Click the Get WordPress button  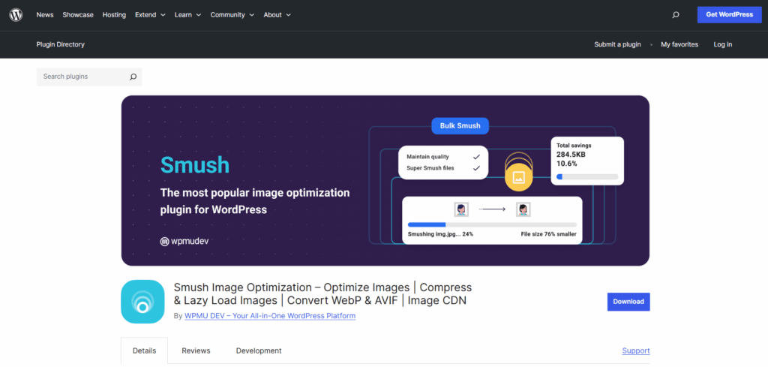pos(729,15)
